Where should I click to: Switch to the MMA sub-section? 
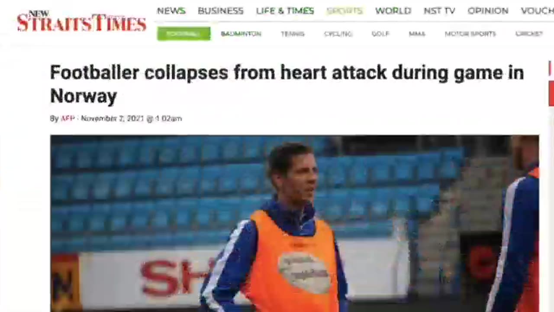coord(417,34)
